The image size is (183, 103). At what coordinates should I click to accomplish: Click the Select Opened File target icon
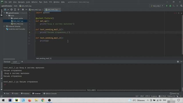click(x=11, y=9)
